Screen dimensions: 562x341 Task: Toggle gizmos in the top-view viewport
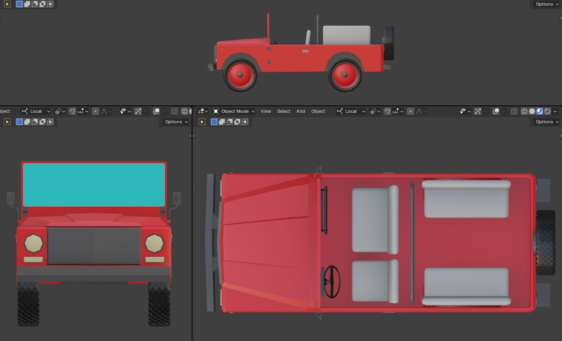point(477,111)
